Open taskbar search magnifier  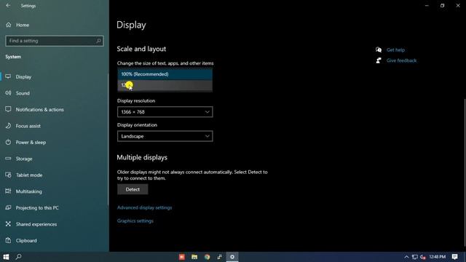pyautogui.click(x=18, y=257)
